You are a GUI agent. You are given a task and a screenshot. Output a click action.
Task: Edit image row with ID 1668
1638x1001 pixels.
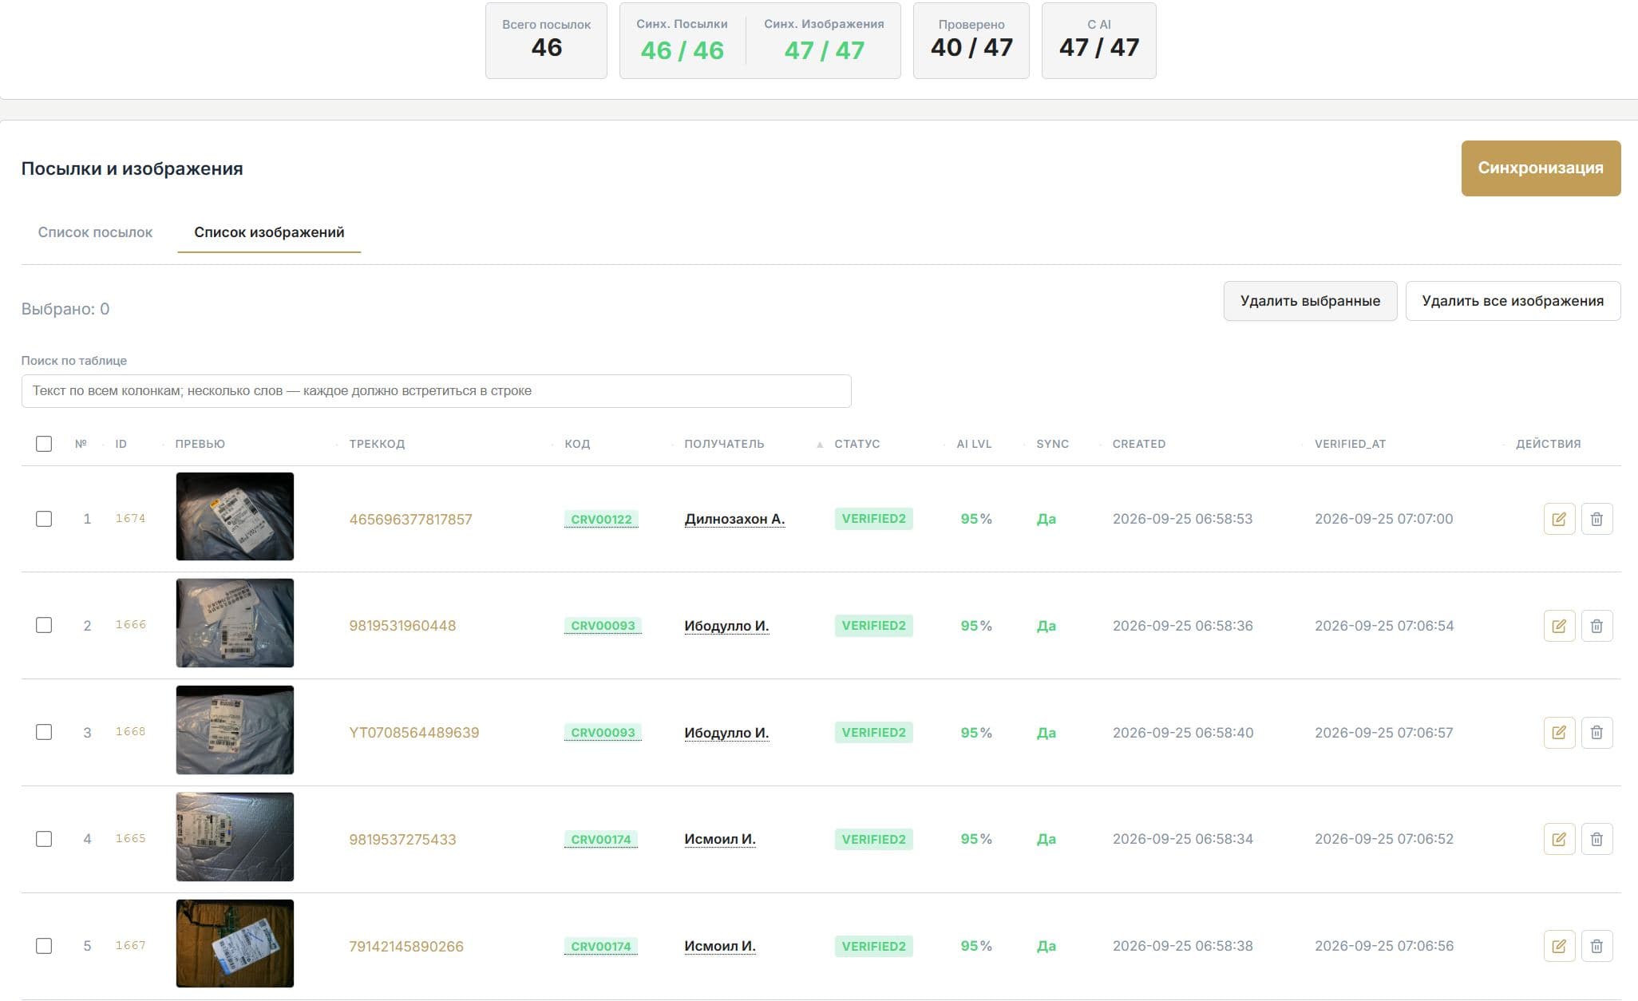[x=1559, y=732]
